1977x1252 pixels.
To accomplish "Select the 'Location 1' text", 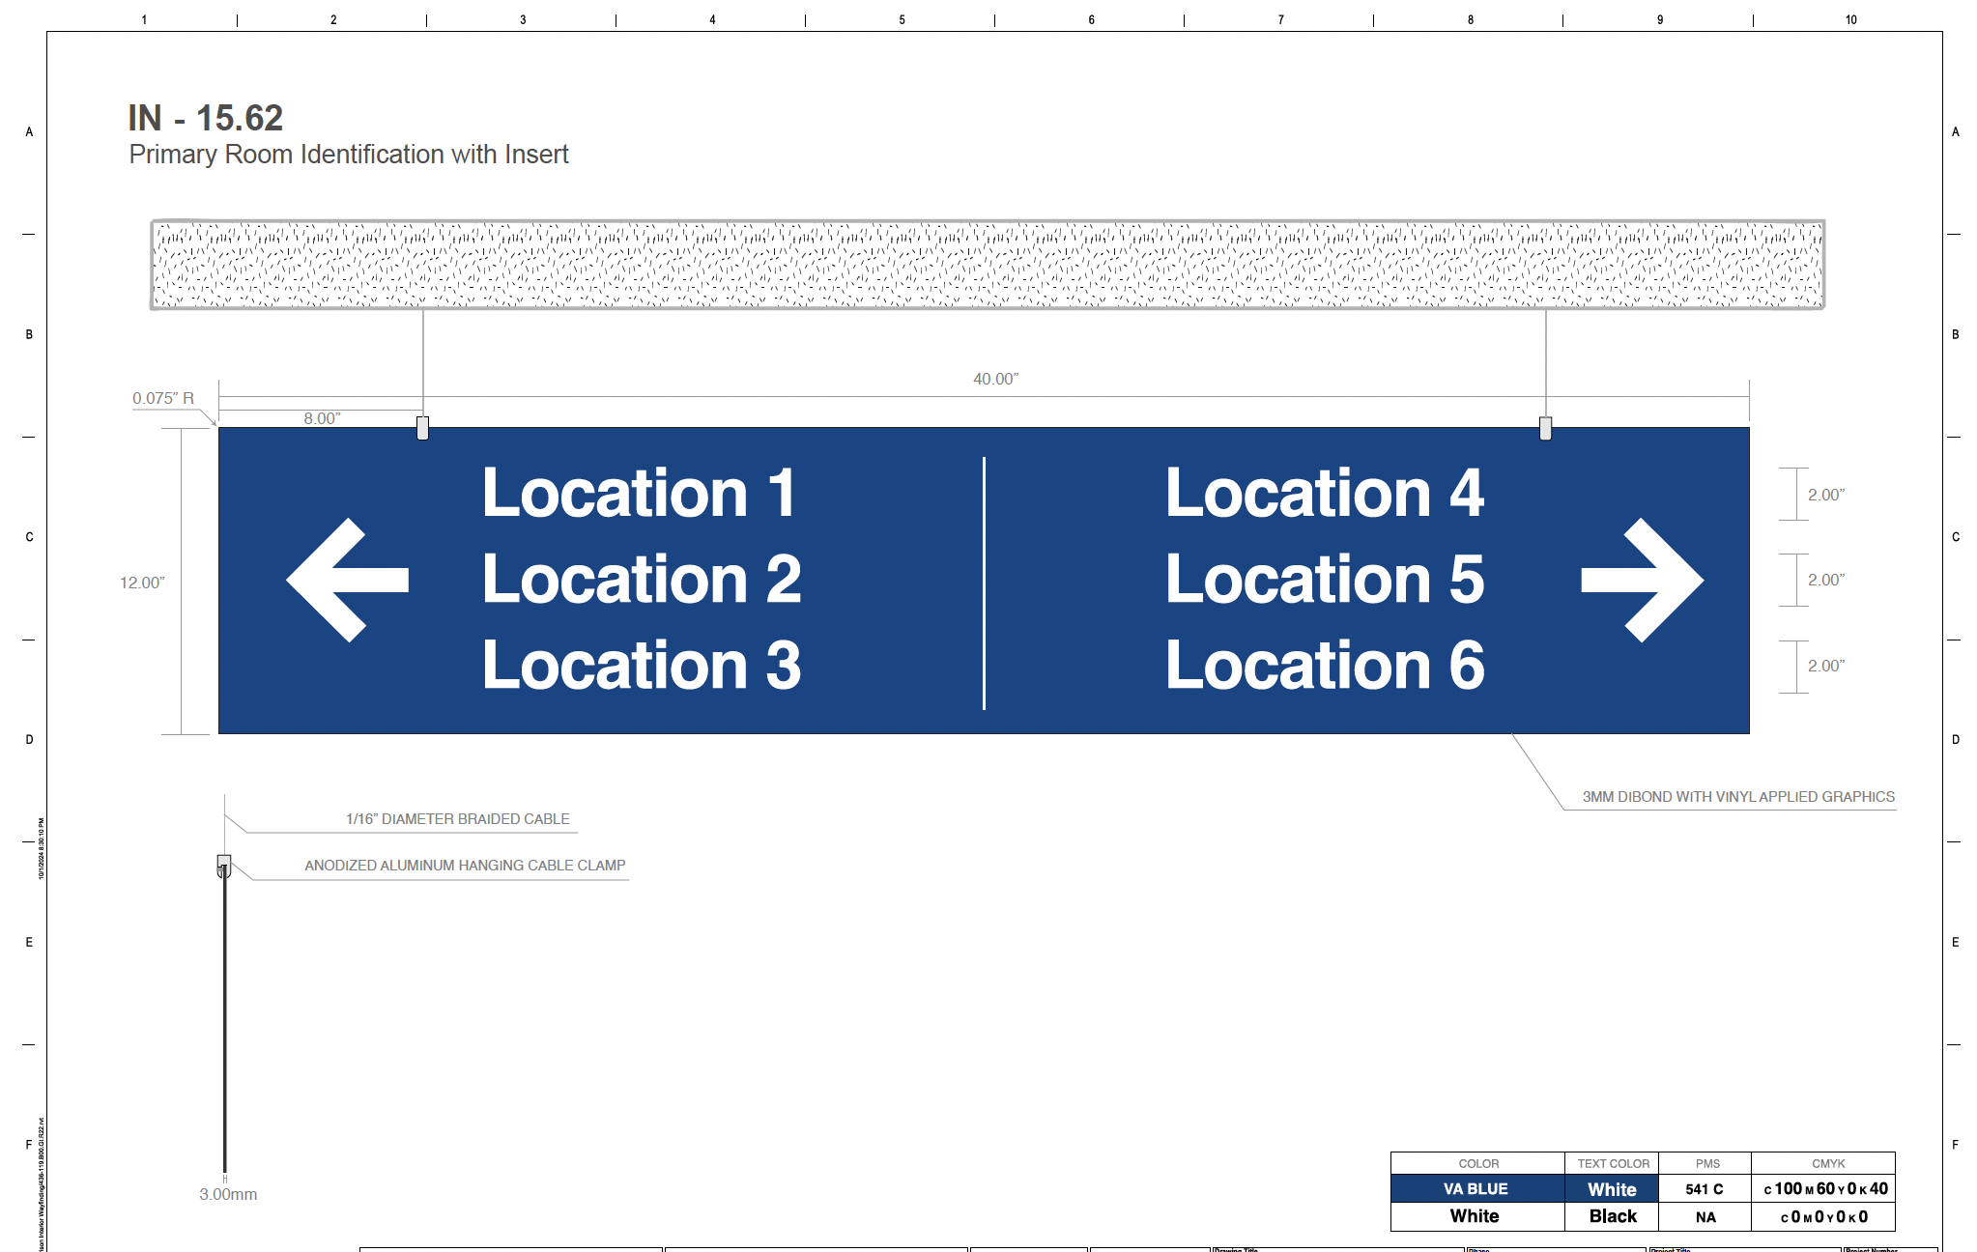I will tap(639, 494).
